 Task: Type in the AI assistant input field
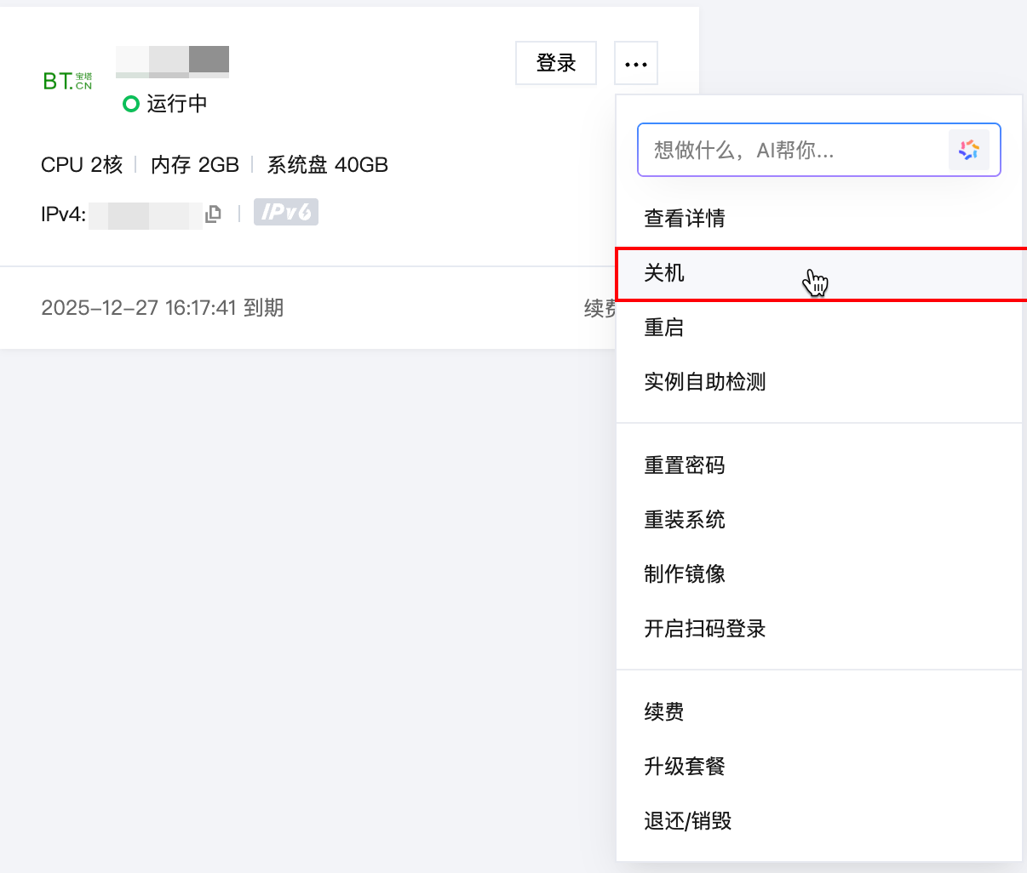(792, 151)
